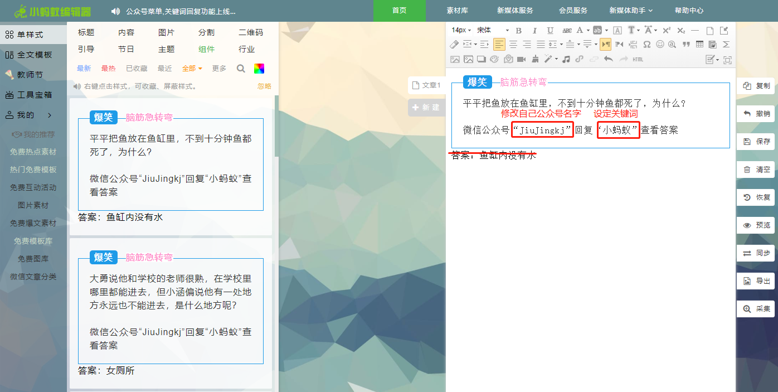
Task: Expand the letter spacing arrow
Action: click(655, 30)
